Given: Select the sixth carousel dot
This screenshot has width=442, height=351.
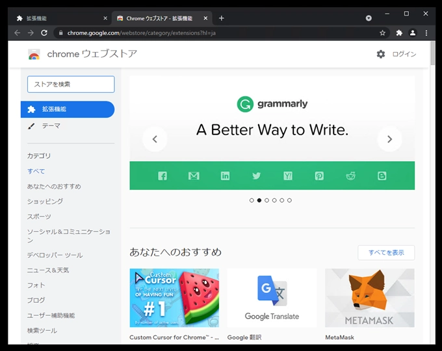Looking at the screenshot, I should tap(289, 200).
